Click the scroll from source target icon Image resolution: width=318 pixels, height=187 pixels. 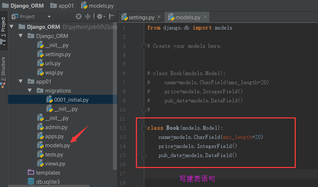tap(79, 16)
